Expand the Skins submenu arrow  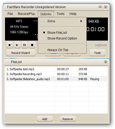(81, 21)
